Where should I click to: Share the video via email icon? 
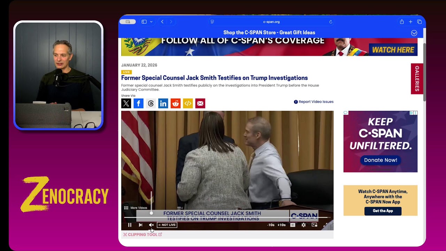pos(200,103)
